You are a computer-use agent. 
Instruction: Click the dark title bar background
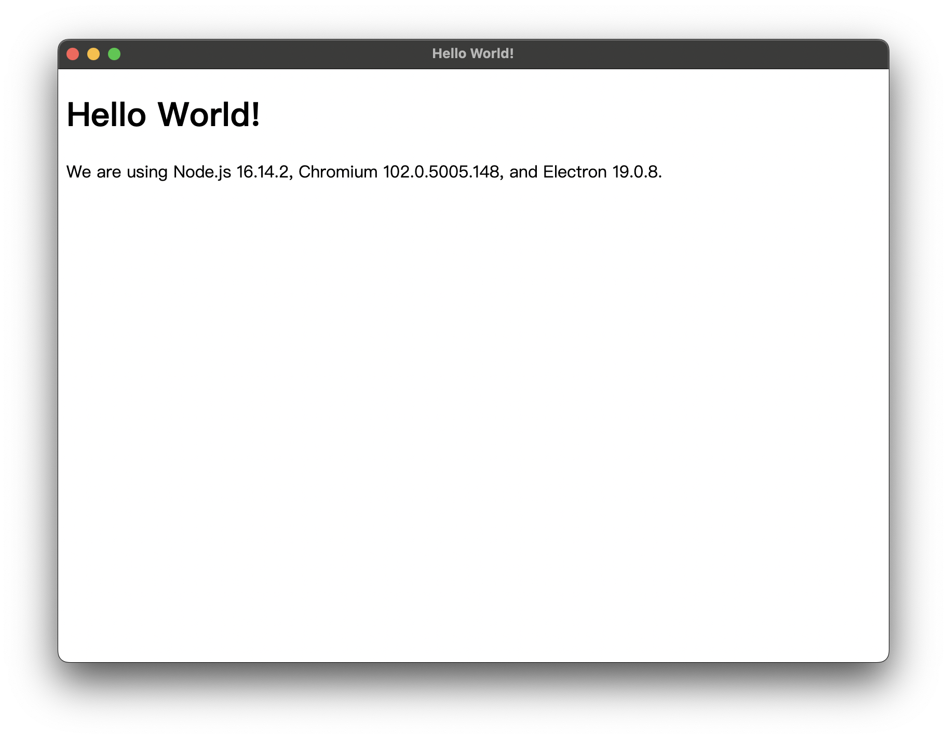point(312,53)
